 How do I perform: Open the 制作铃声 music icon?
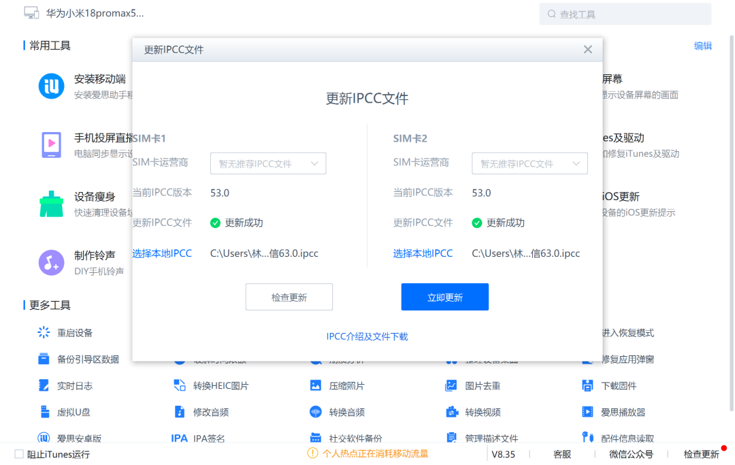(51, 262)
